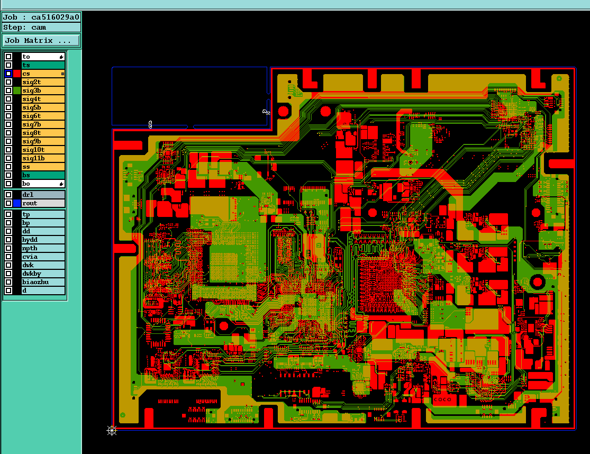Toggle the checkbox for layer ss
Viewport: 590px width, 454px height.
tap(8, 167)
